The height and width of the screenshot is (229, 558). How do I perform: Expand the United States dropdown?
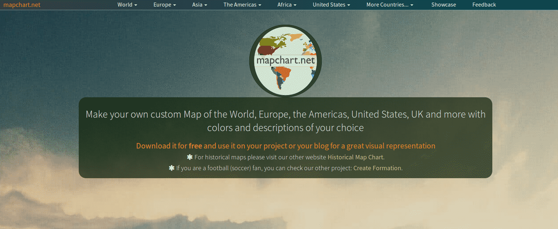[331, 5]
